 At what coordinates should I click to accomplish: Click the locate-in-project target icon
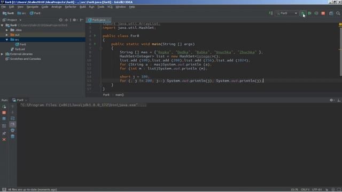click(x=60, y=20)
